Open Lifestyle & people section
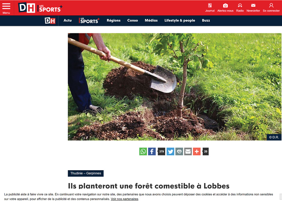The height and width of the screenshot is (212, 282). (180, 20)
